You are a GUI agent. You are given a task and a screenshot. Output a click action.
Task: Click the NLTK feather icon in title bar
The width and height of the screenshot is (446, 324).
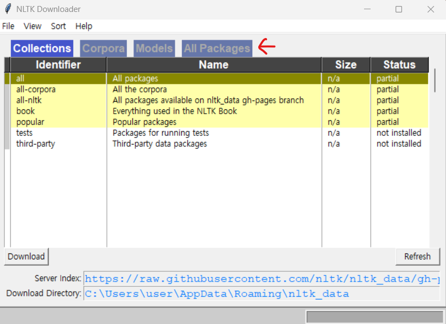pyautogui.click(x=8, y=9)
